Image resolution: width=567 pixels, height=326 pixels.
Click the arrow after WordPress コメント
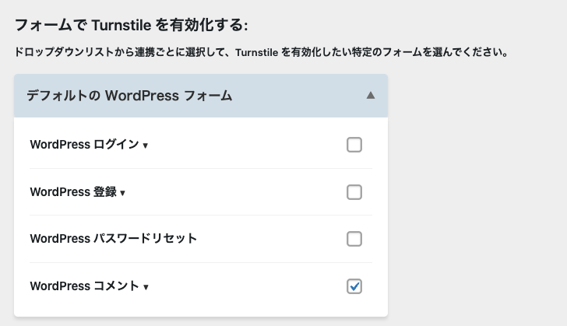coord(146,287)
